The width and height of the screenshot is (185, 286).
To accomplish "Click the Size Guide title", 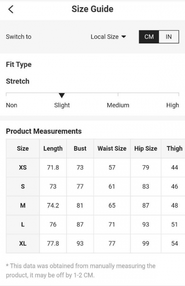I will 92,9.
